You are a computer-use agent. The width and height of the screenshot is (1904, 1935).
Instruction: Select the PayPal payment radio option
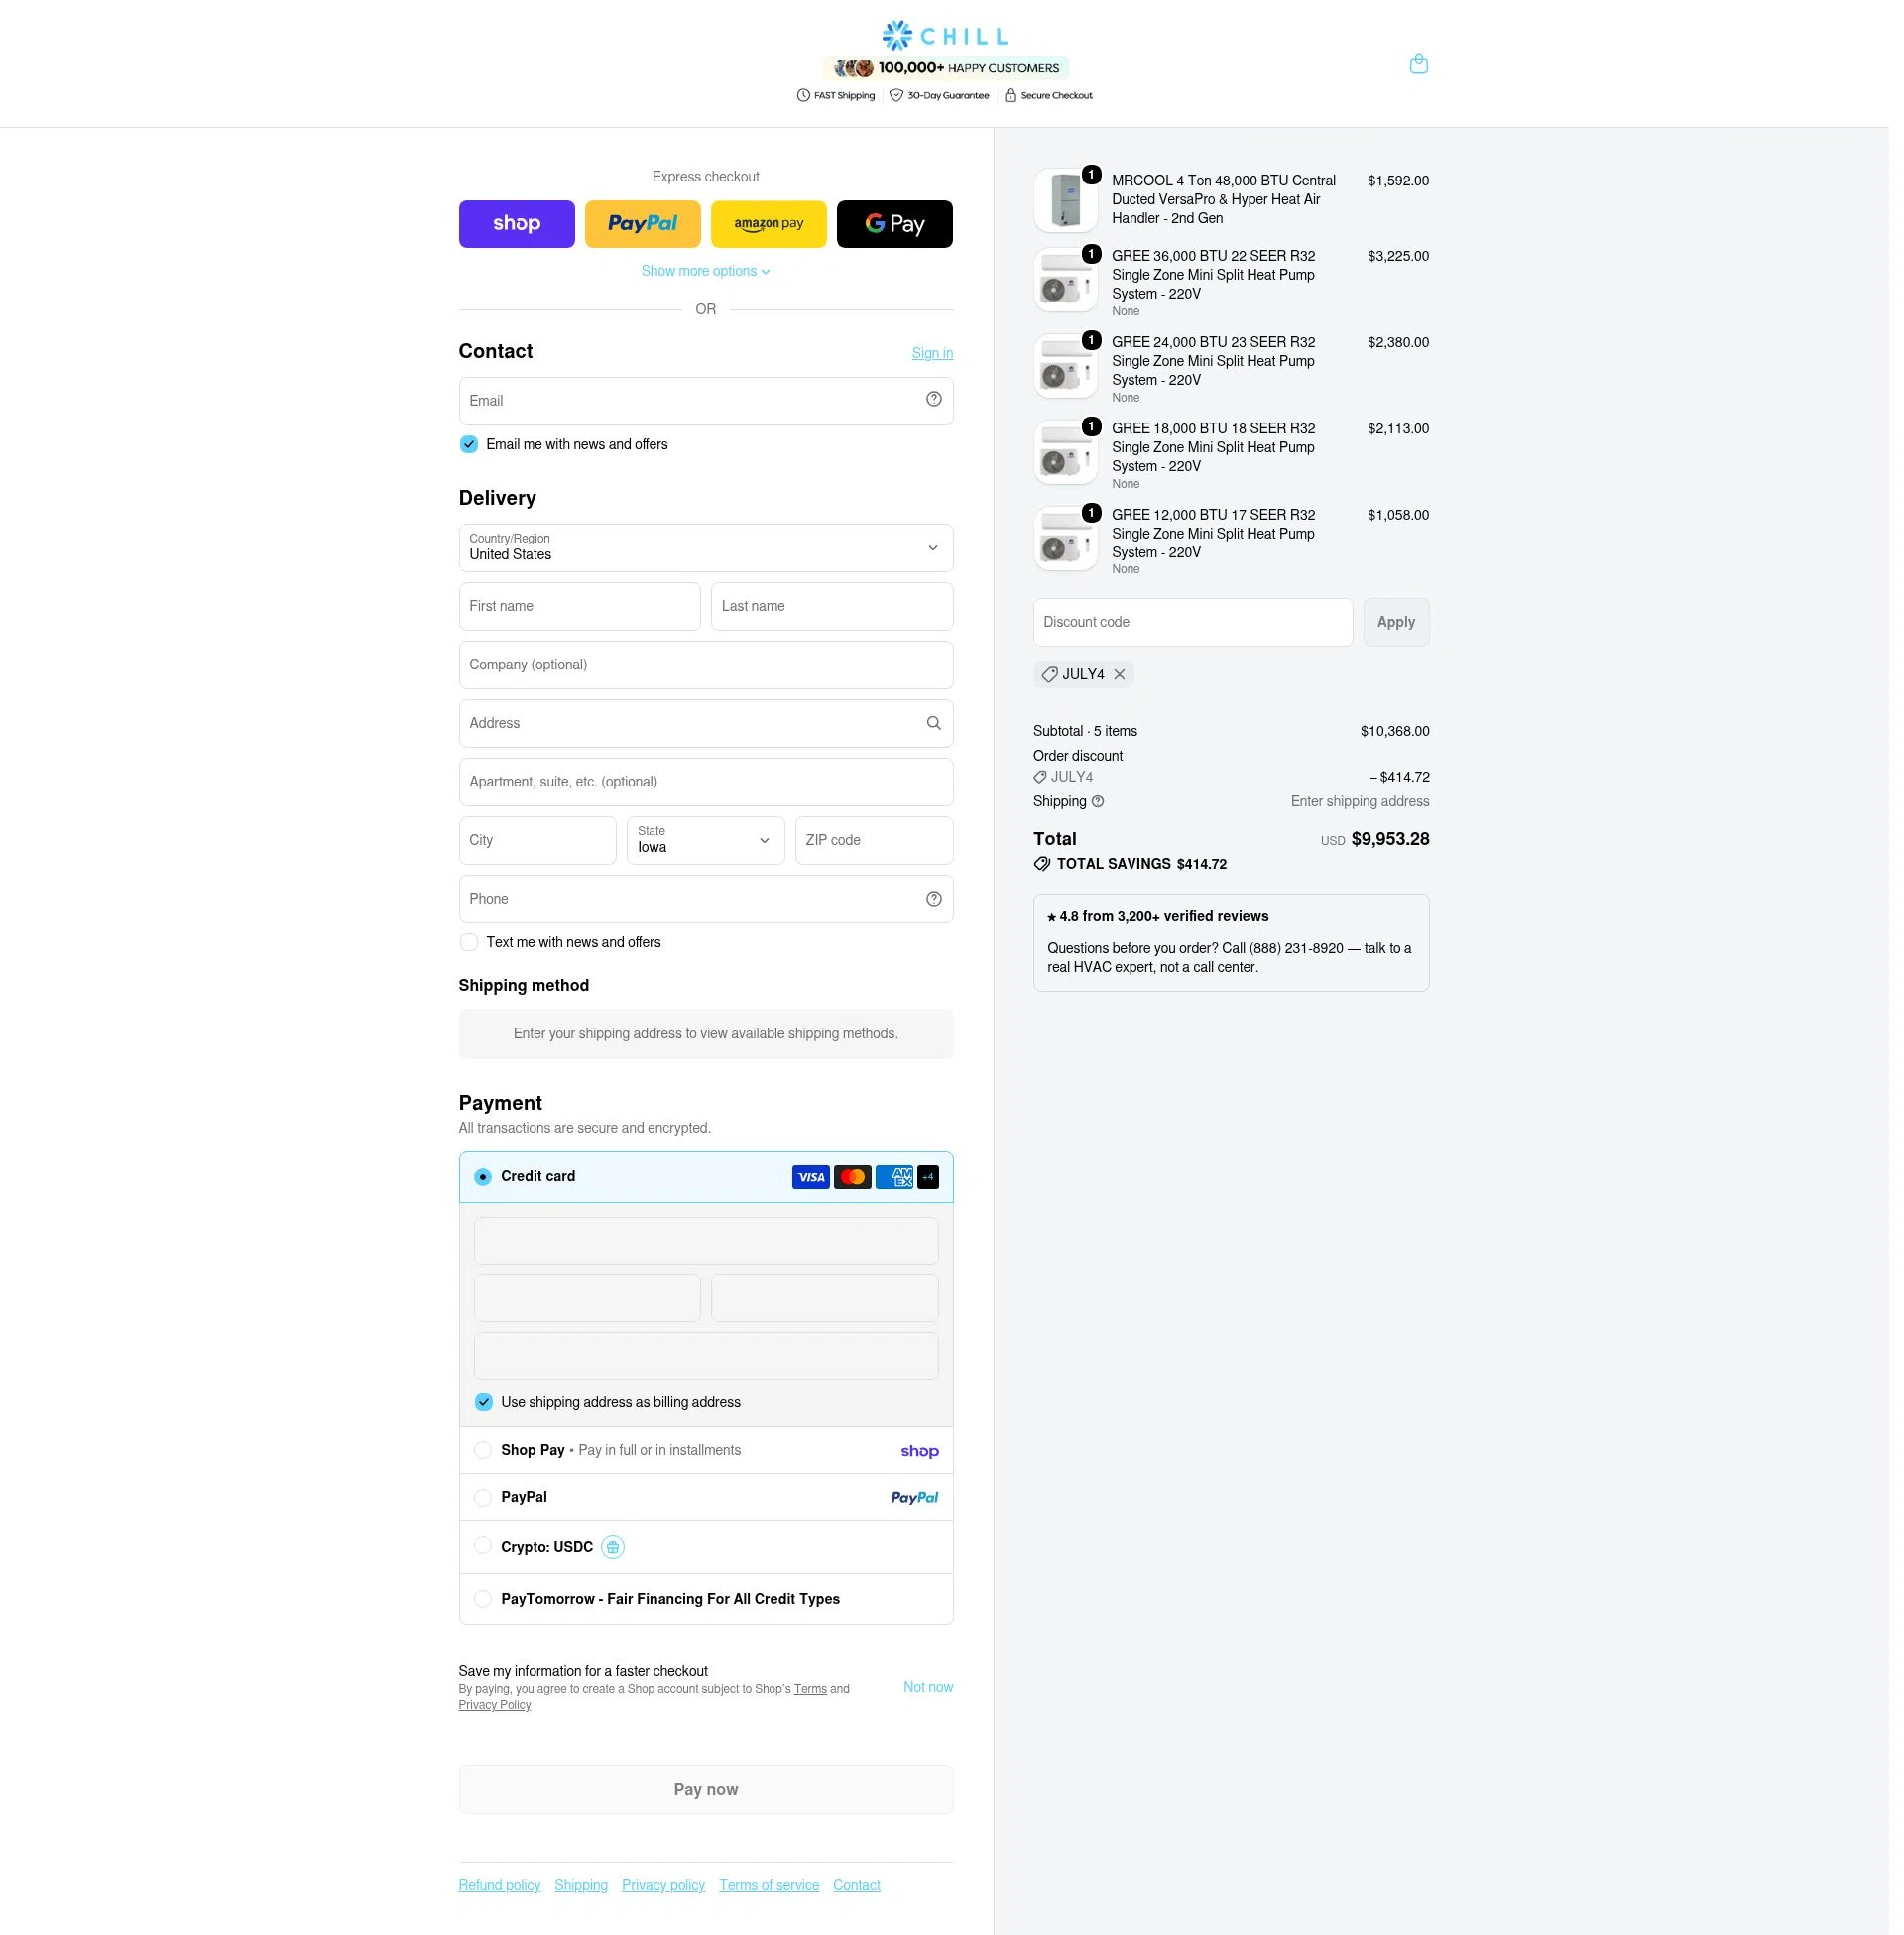[483, 1497]
